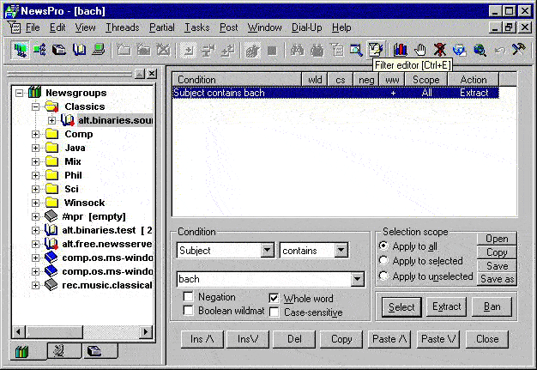The width and height of the screenshot is (537, 370).
Task: Open the Tasks menu
Action: [x=197, y=27]
